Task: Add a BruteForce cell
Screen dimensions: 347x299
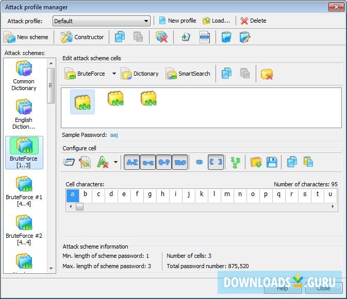Action: point(85,74)
